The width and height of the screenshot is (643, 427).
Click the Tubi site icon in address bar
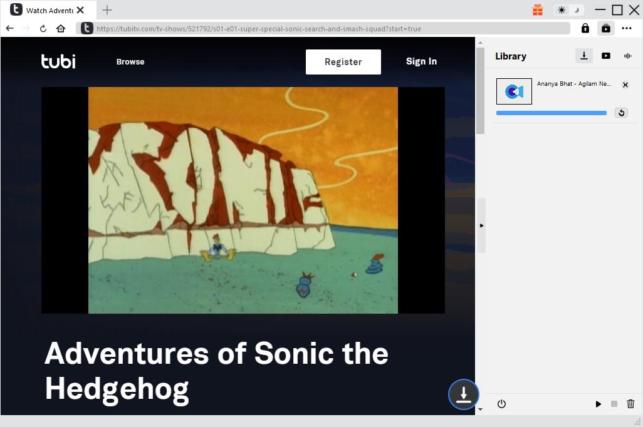[x=86, y=28]
